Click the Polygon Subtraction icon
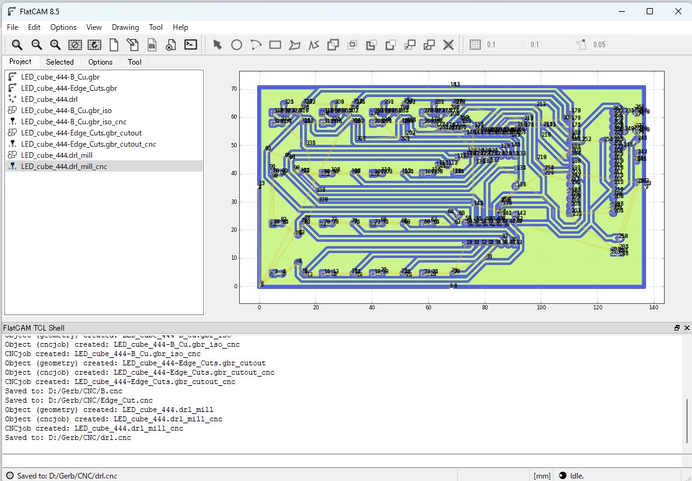The height and width of the screenshot is (481, 692). point(371,45)
